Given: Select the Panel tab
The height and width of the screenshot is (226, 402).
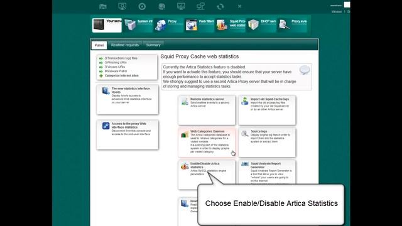Looking at the screenshot, I should pyautogui.click(x=99, y=45).
